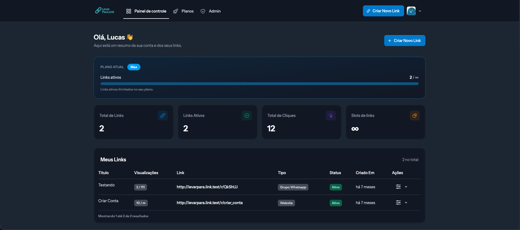Click the Ativo status for Criar Conta

click(x=336, y=203)
